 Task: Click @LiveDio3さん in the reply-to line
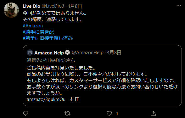coord(59,60)
